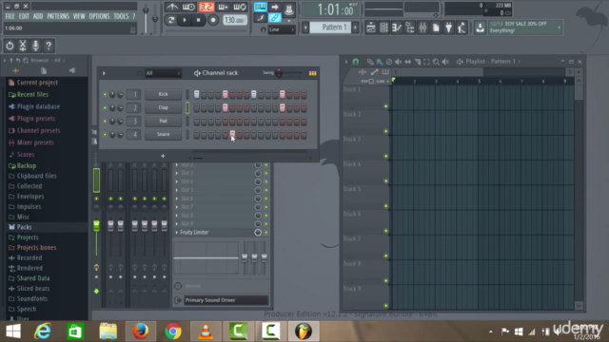This screenshot has height=342, width=609.
Task: Click the Hat channel button
Action: pyautogui.click(x=163, y=121)
